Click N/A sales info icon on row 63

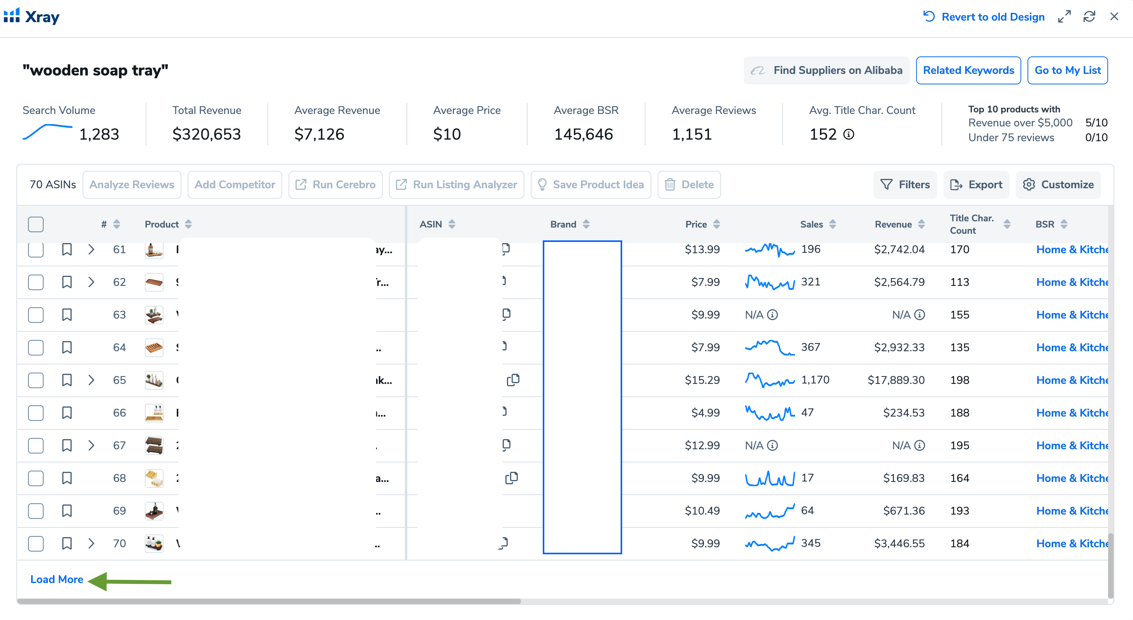(x=772, y=315)
